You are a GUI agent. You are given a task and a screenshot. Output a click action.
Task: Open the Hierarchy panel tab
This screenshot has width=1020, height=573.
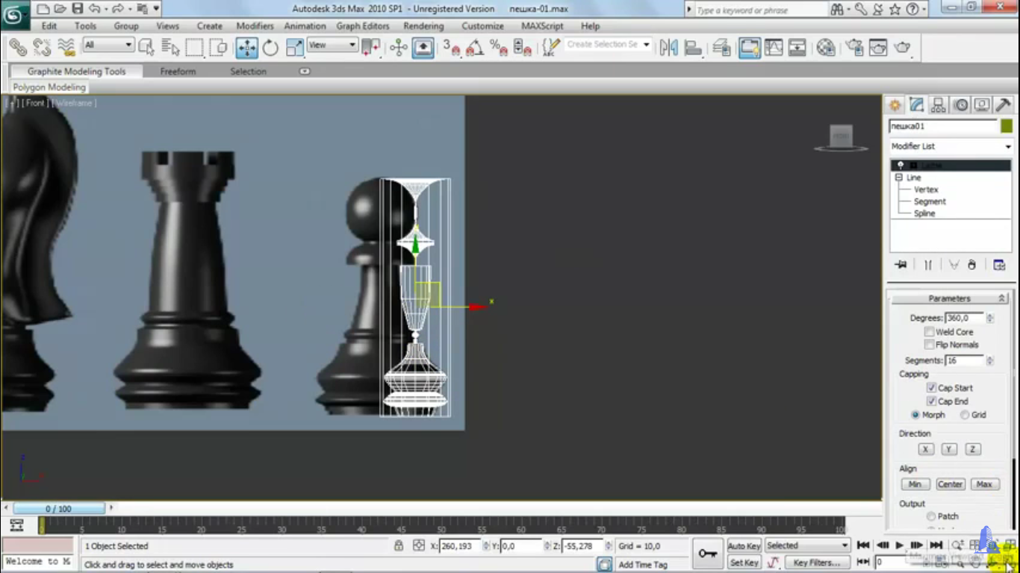pyautogui.click(x=939, y=105)
